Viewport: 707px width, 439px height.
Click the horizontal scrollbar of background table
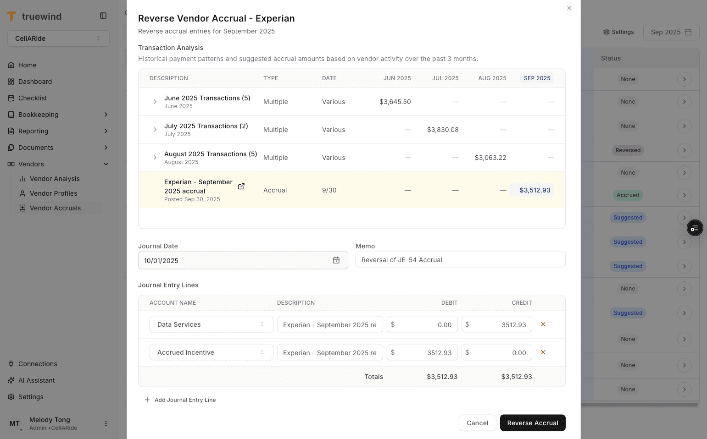point(639,405)
